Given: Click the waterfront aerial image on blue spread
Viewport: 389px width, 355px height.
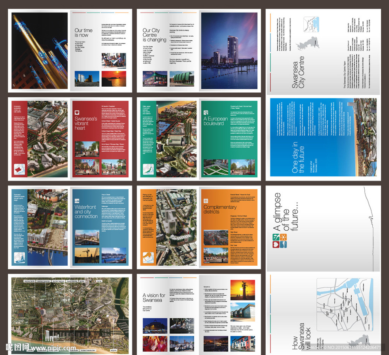Looking at the screenshot, I should tap(47, 227).
